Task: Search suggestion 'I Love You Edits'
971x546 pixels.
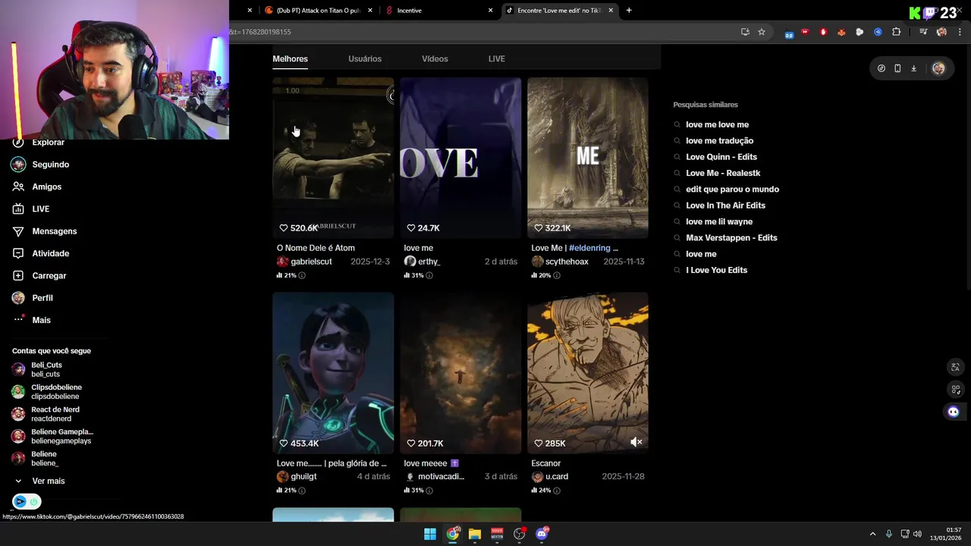Action: [716, 270]
